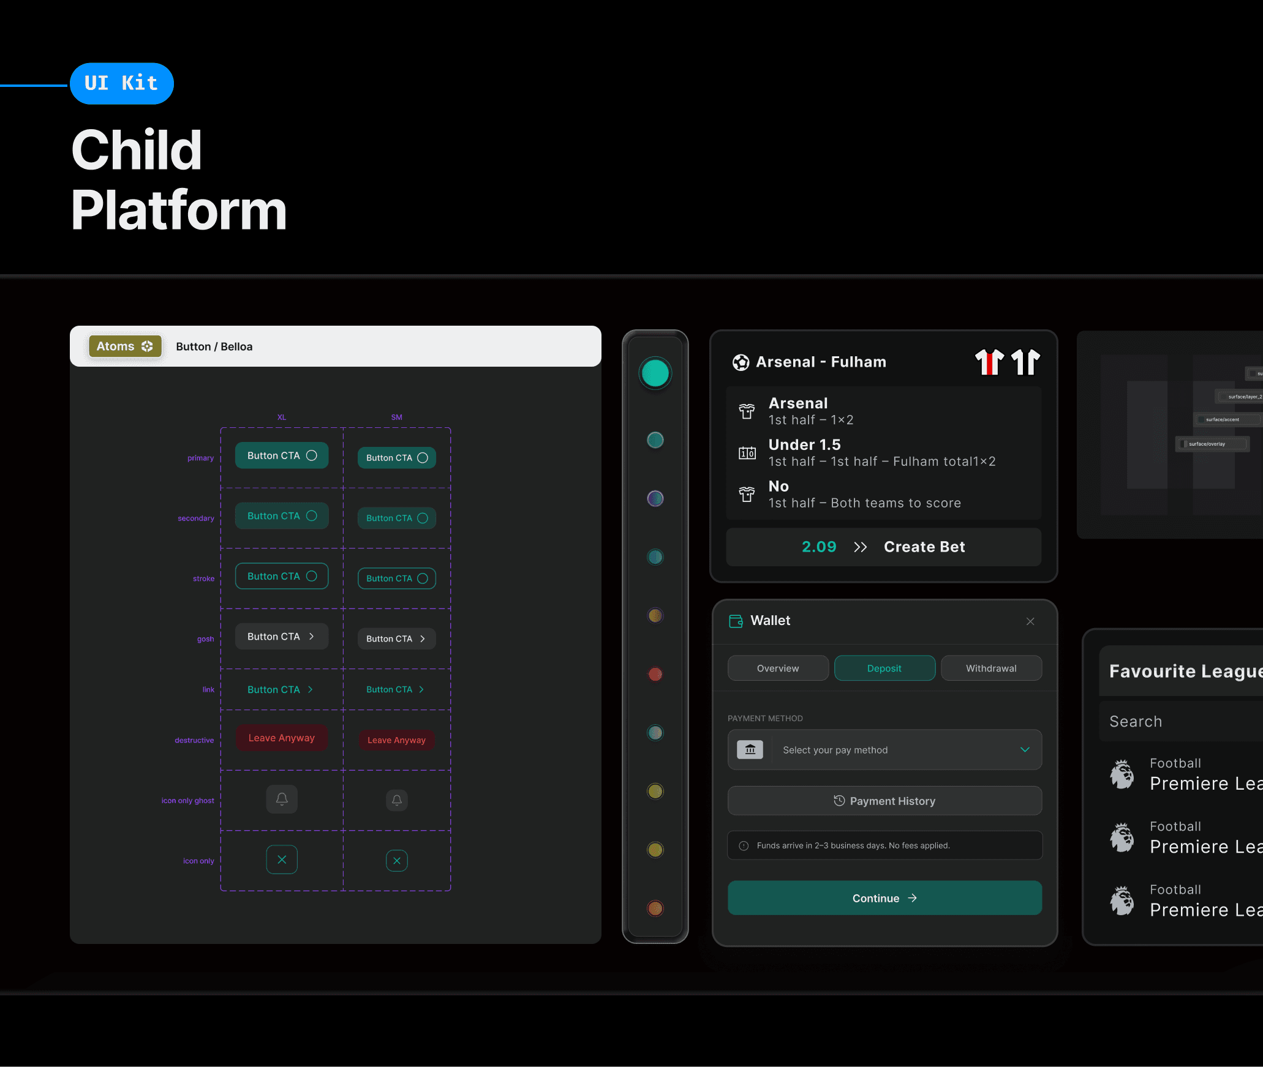Switch to the Overview tab
Image resolution: width=1263 pixels, height=1067 pixels.
tap(777, 668)
